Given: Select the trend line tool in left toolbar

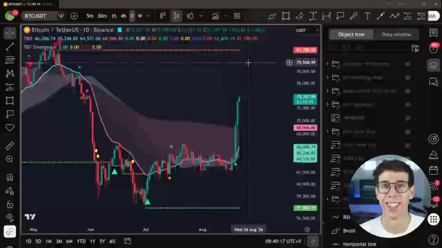Looking at the screenshot, I should (x=10, y=47).
